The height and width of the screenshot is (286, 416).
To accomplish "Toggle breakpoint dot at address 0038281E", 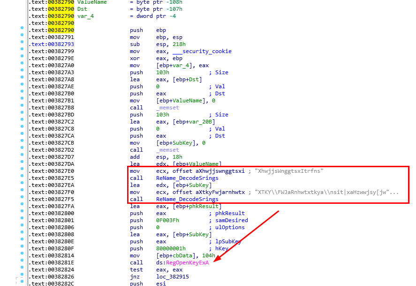I will (x=22, y=263).
